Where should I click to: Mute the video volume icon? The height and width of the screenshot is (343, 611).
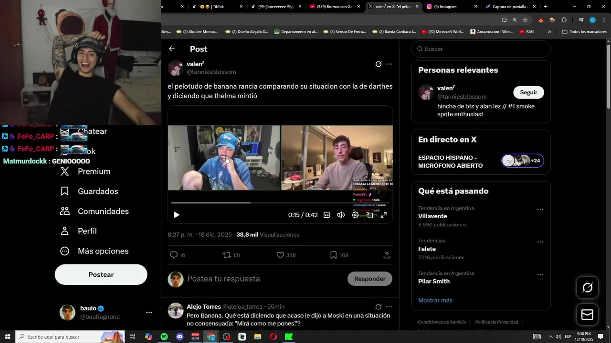click(x=341, y=215)
